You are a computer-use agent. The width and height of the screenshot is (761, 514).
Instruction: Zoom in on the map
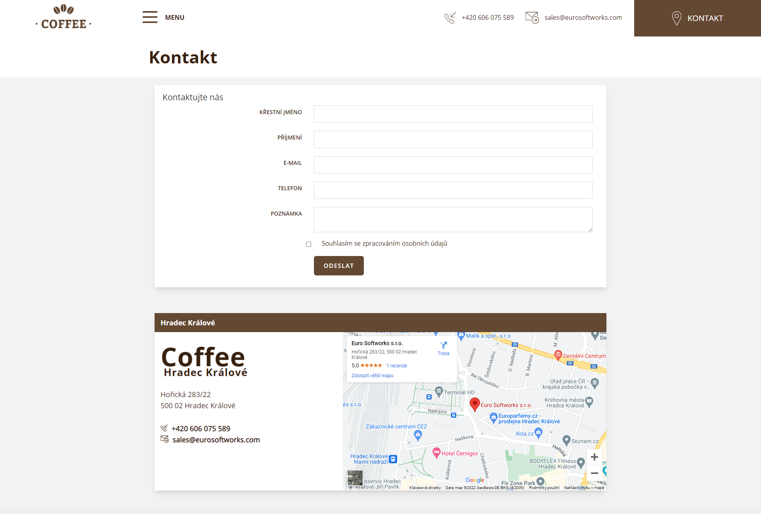pos(594,457)
